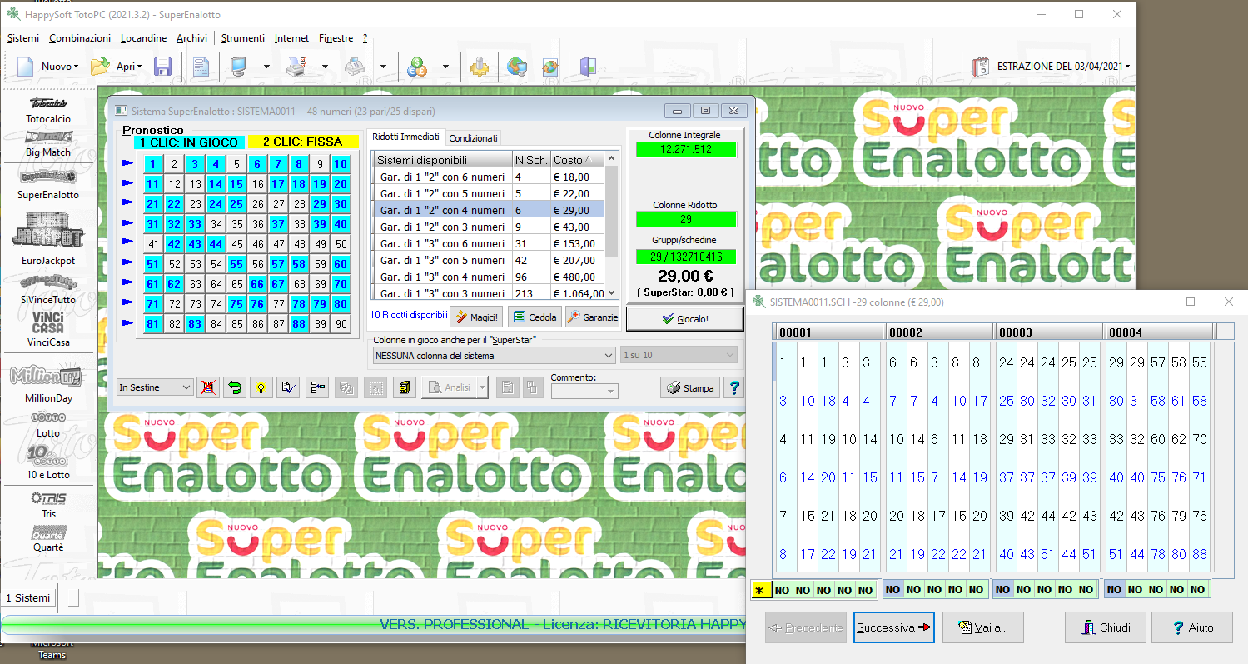
Task: Toggle number 45 in the Pronostico grid
Action: [x=237, y=244]
